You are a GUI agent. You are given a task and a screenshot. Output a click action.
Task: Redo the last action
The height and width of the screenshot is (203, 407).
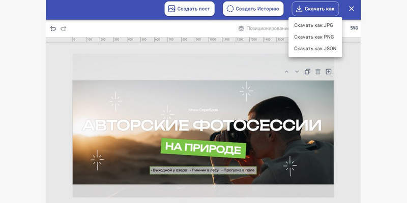63,28
